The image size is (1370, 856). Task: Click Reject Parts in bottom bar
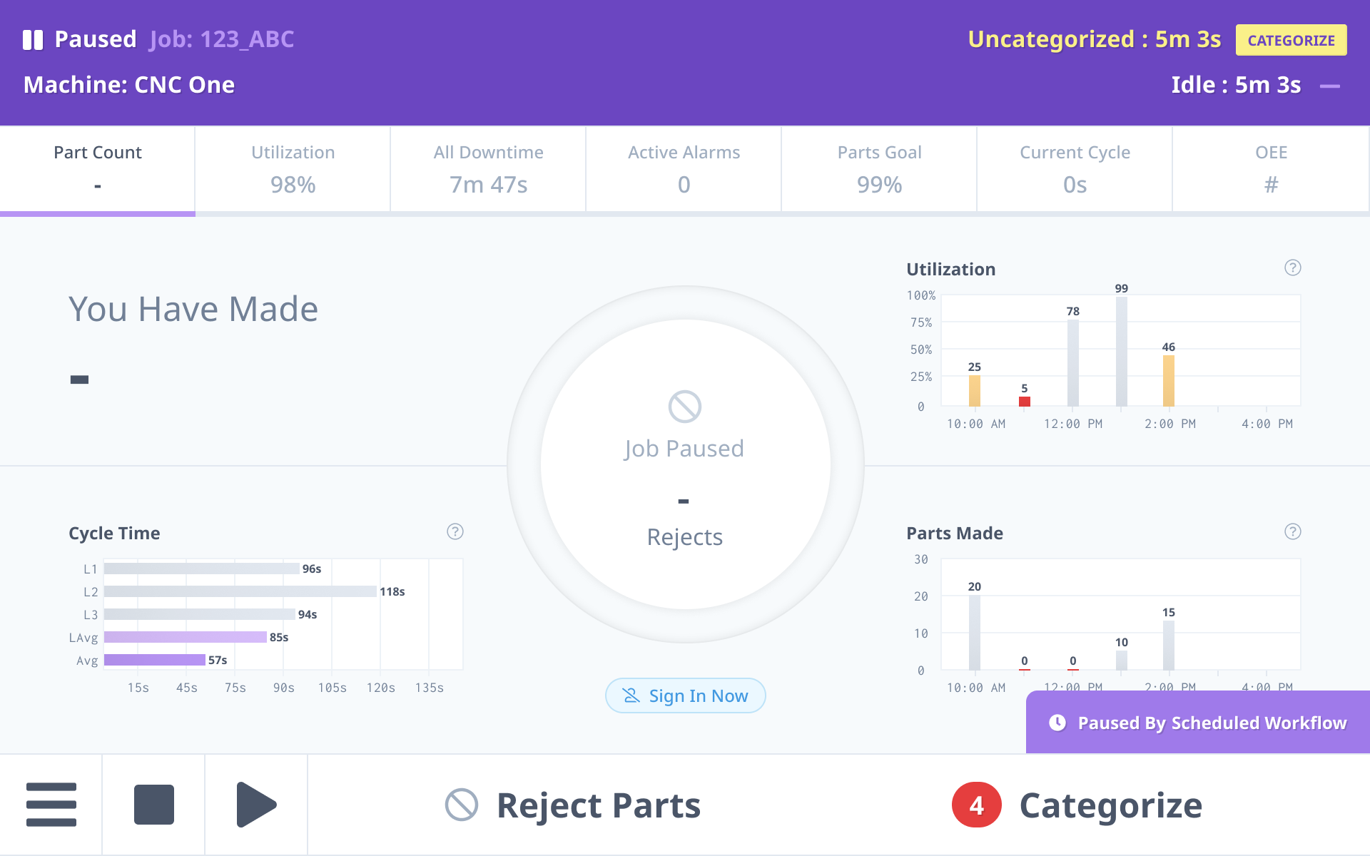tap(573, 805)
